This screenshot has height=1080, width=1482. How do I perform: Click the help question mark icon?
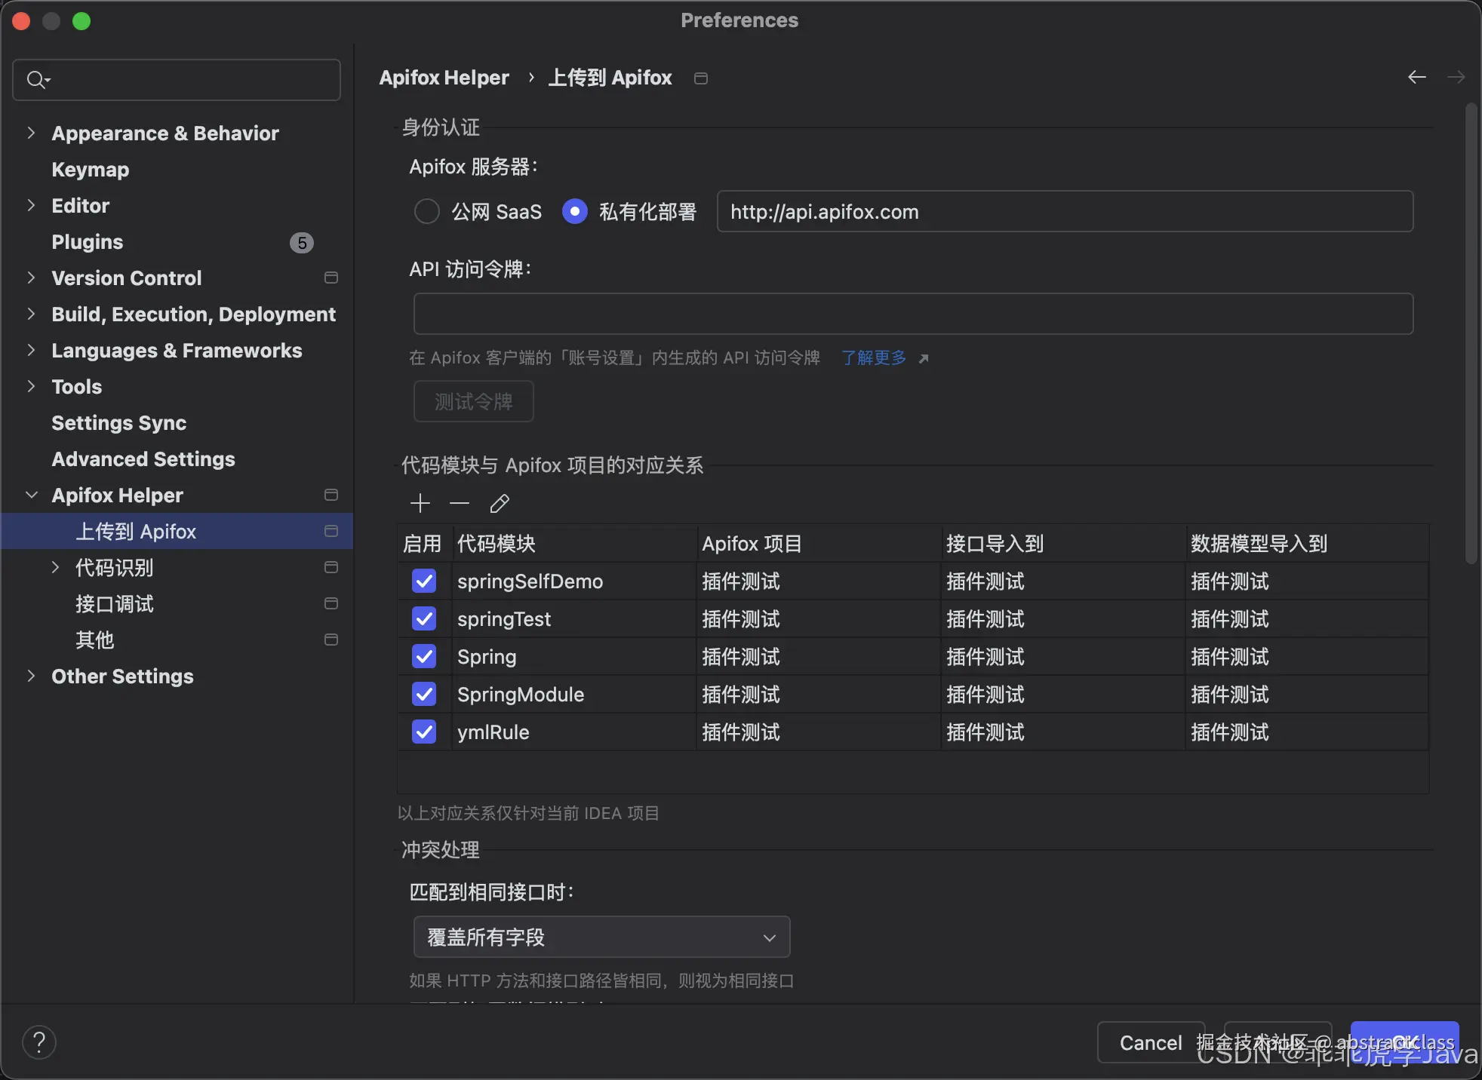38,1042
